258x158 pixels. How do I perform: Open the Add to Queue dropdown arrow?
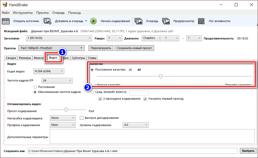click(86, 21)
